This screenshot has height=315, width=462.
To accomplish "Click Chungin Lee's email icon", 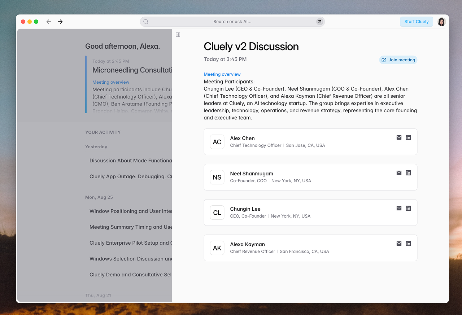I will pos(399,208).
